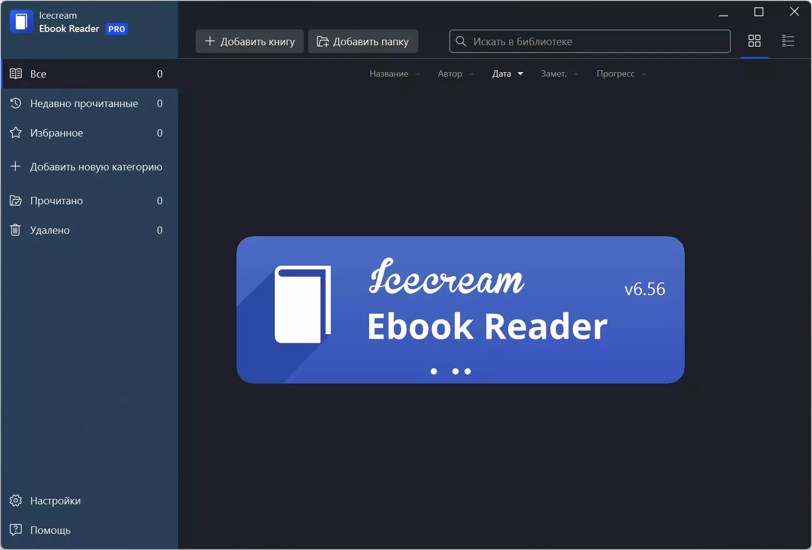The width and height of the screenshot is (812, 550).
Task: Close the Icecream Ebook Reader window
Action: [x=794, y=12]
